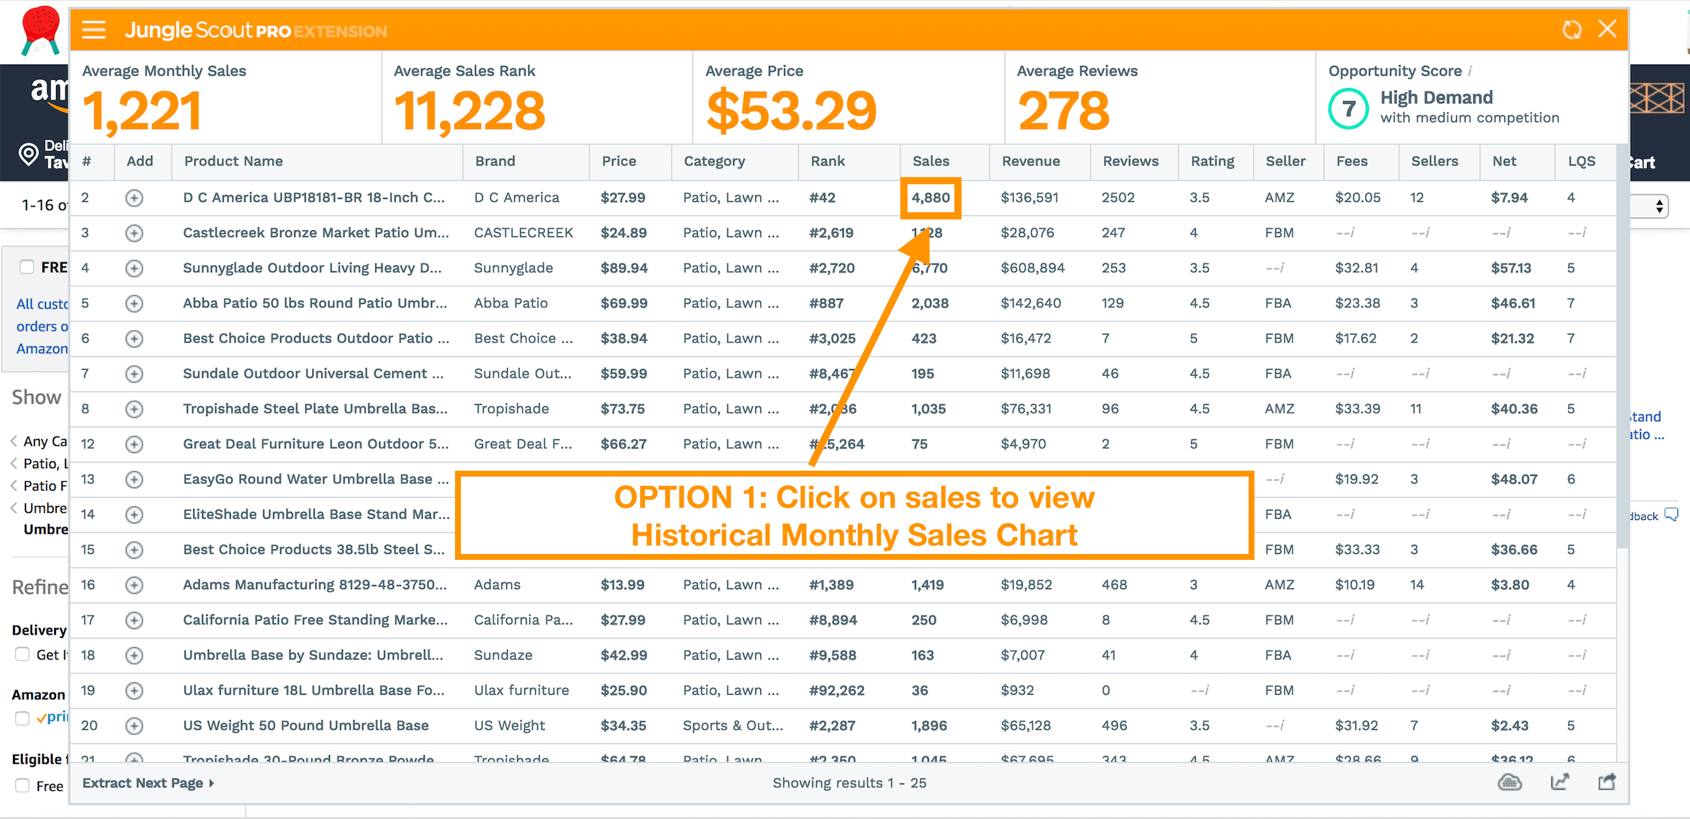
Task: Click the trend chart icon in footer
Action: tap(1559, 782)
